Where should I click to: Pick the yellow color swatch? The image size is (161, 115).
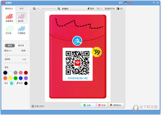[x=10, y=78]
